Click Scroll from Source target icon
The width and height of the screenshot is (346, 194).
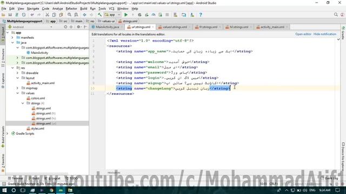pyautogui.click(x=65, y=27)
